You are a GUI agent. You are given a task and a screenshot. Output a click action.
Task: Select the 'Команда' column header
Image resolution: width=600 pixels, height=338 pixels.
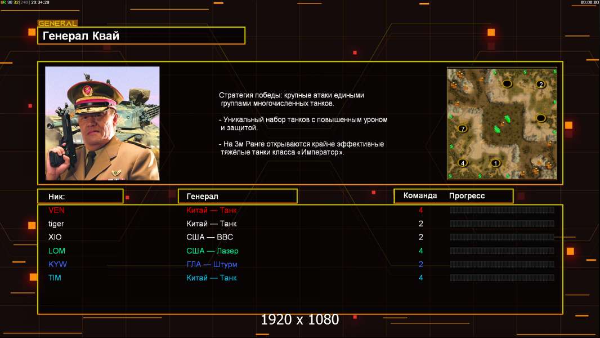[x=420, y=195]
